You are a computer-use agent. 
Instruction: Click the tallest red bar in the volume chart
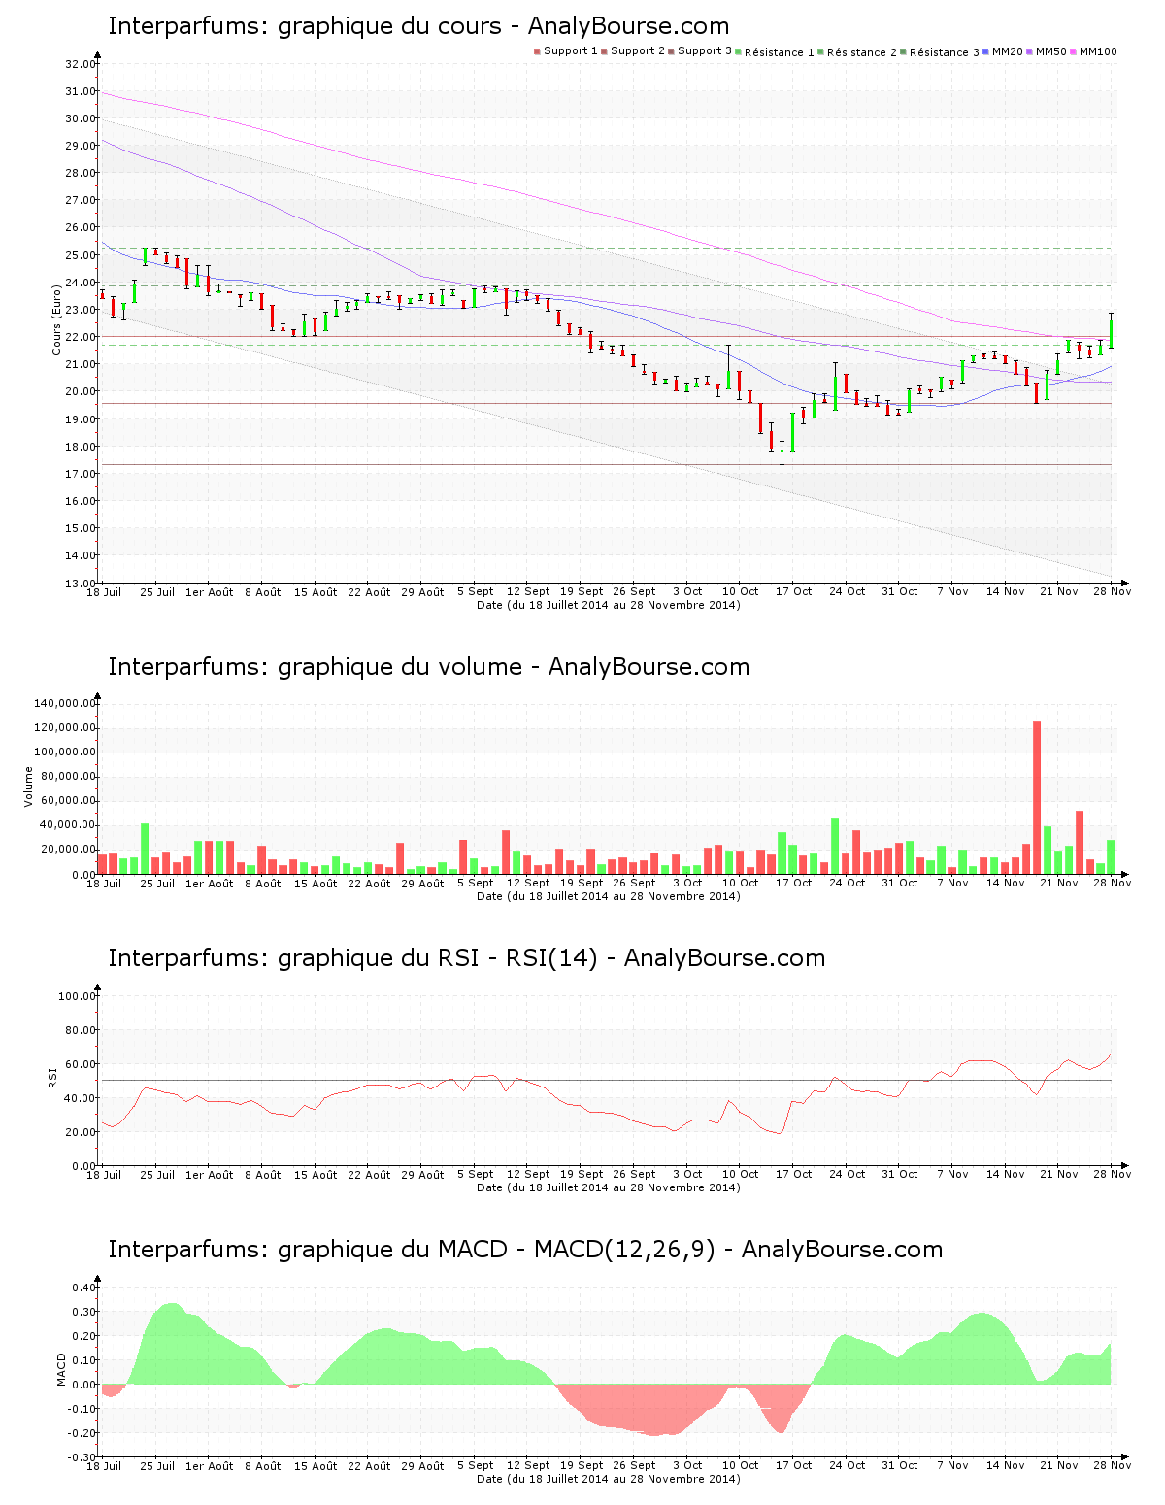(1037, 797)
